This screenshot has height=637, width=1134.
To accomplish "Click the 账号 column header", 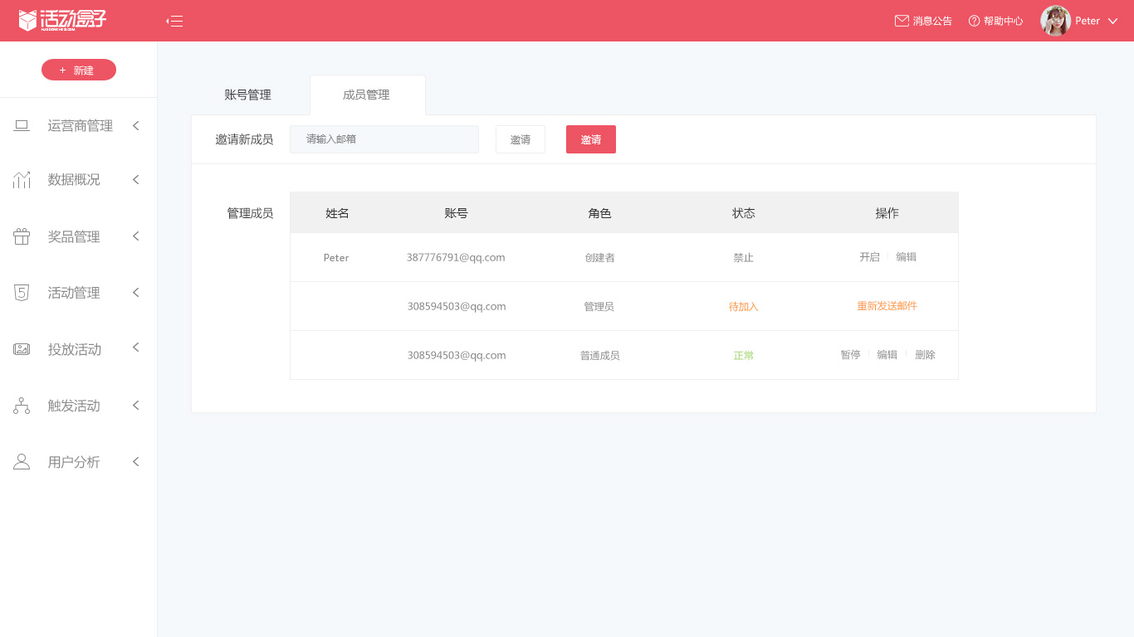I will [457, 213].
